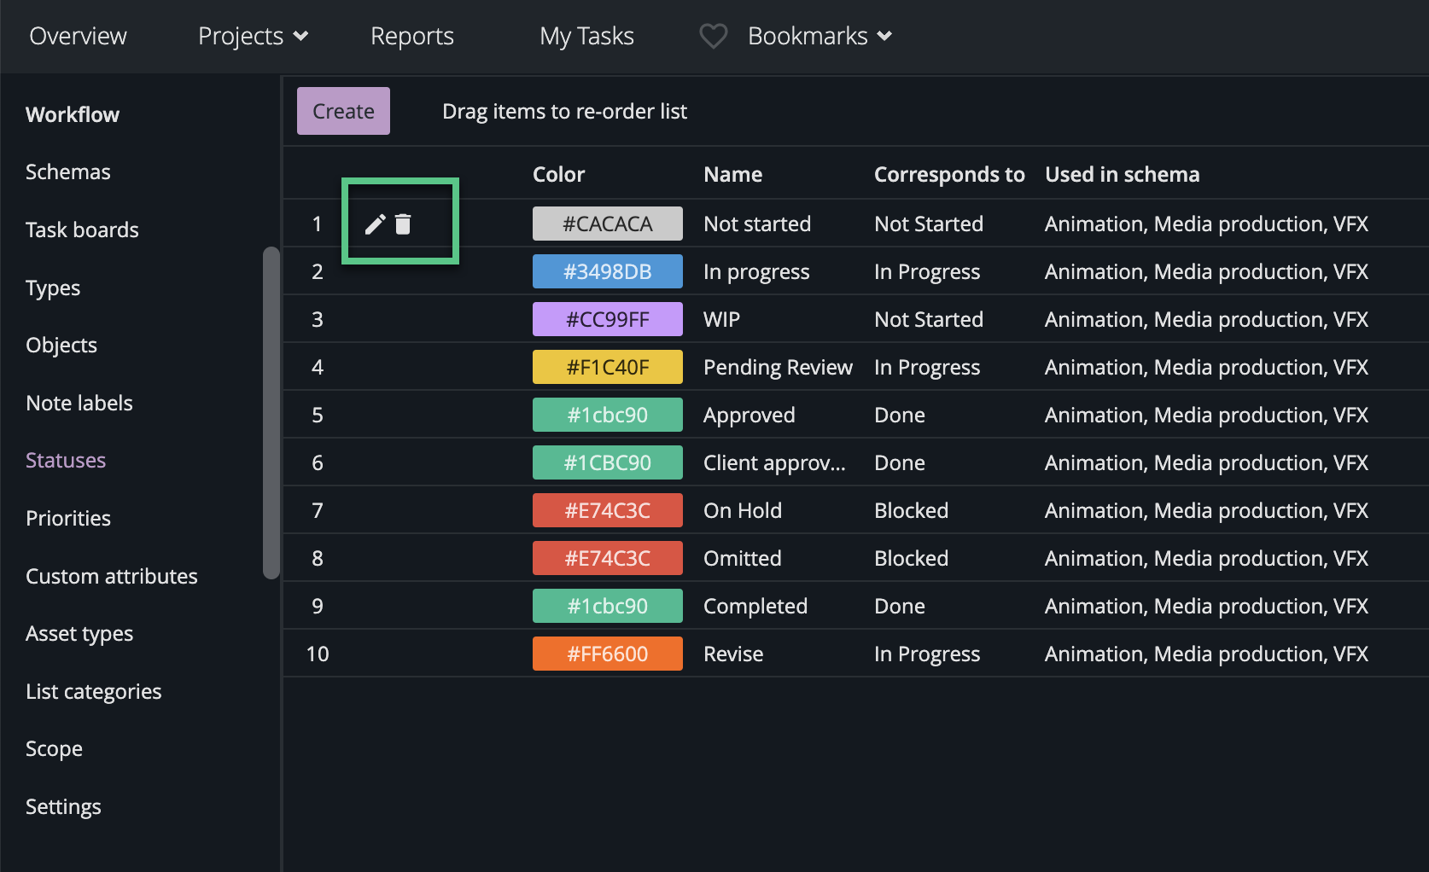Viewport: 1429px width, 872px height.
Task: Open My Tasks in the top navigation
Action: click(x=586, y=36)
